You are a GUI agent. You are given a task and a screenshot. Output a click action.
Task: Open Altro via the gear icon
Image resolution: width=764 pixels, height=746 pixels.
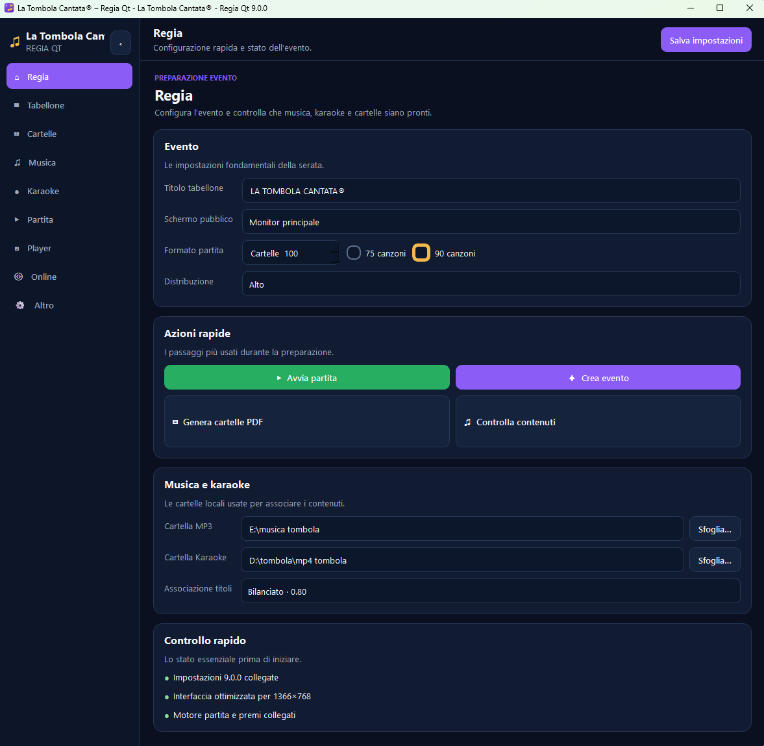point(20,306)
